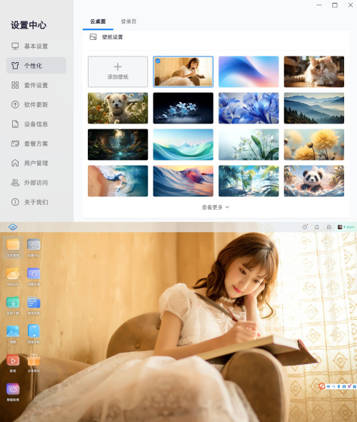The image size is (357, 422).
Task: Click the 添加壁纸 button
Action: (118, 71)
